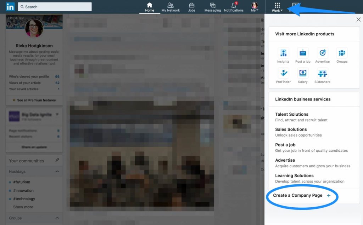Screen dimensions: 363x225
Task: Go to the Home tab
Action: point(150,7)
